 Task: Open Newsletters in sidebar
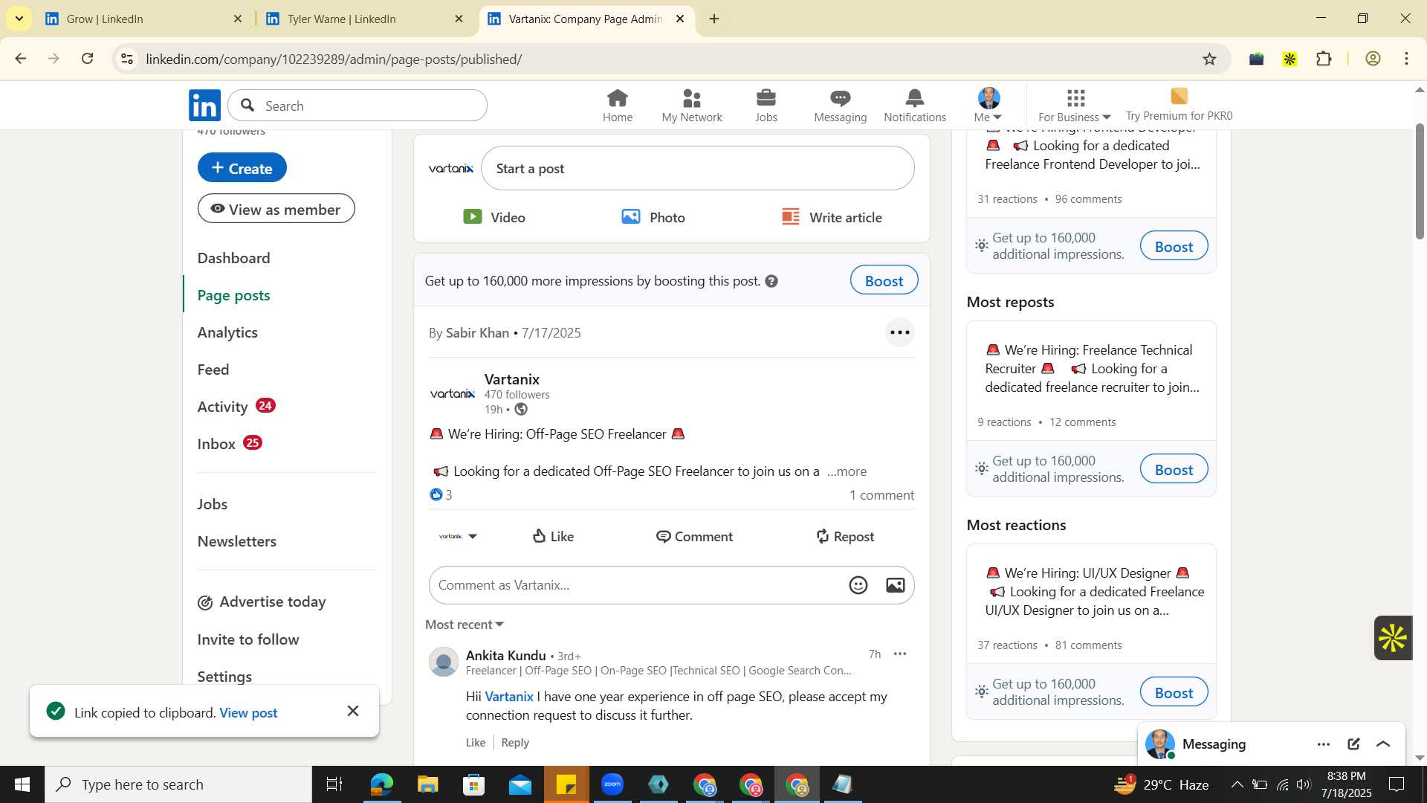coord(236,541)
